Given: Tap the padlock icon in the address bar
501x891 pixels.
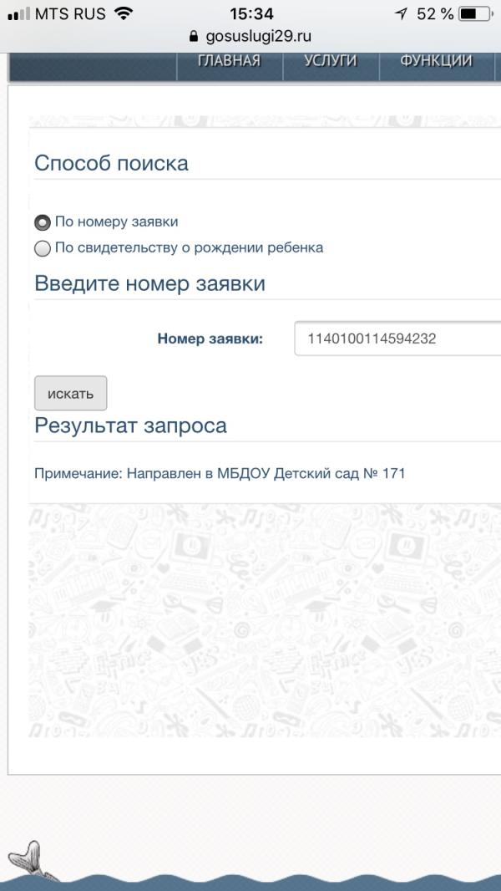Looking at the screenshot, I should (192, 37).
